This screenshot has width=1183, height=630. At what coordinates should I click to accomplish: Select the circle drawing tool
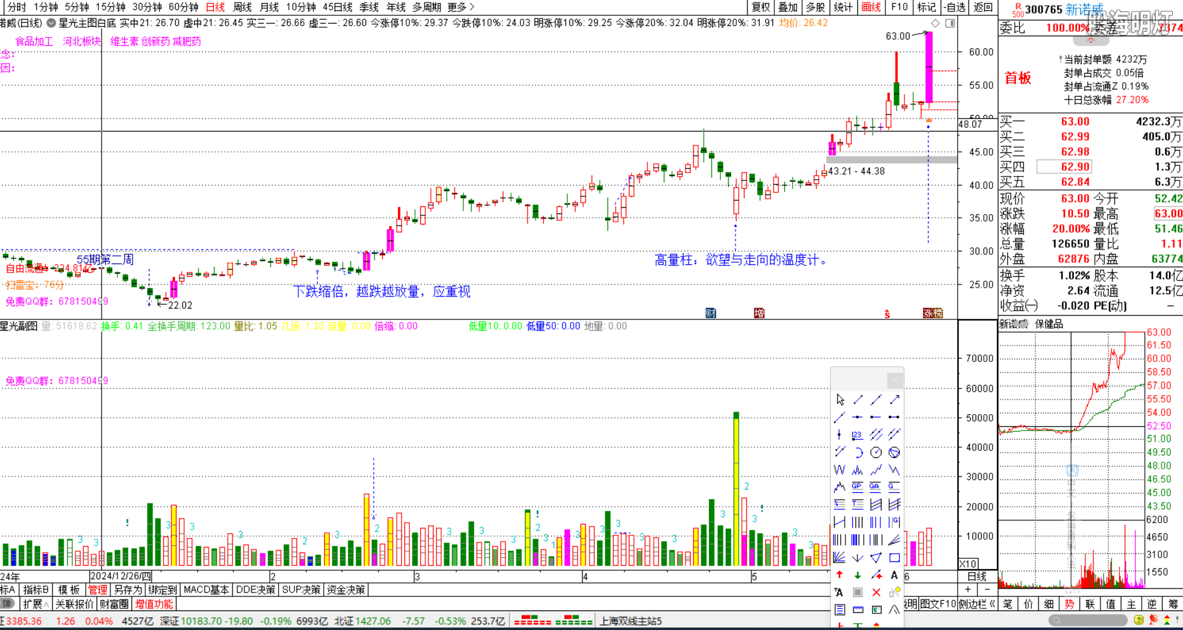tap(876, 452)
